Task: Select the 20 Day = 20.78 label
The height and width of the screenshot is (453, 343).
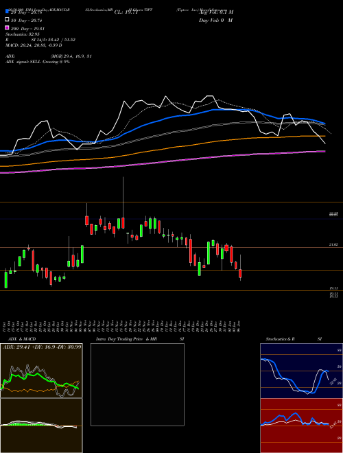Action: click(x=27, y=12)
